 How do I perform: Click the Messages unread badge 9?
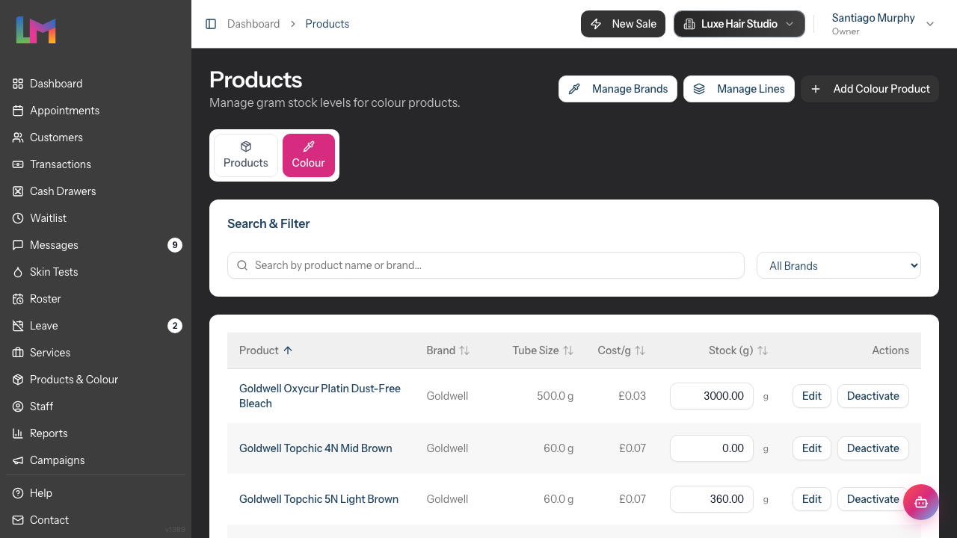tap(175, 245)
